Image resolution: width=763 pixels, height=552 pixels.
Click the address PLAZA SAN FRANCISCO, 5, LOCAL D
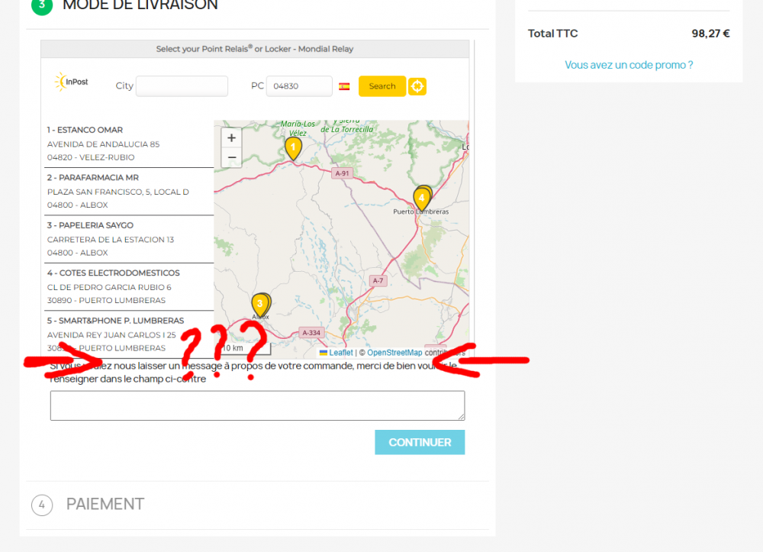tap(118, 192)
